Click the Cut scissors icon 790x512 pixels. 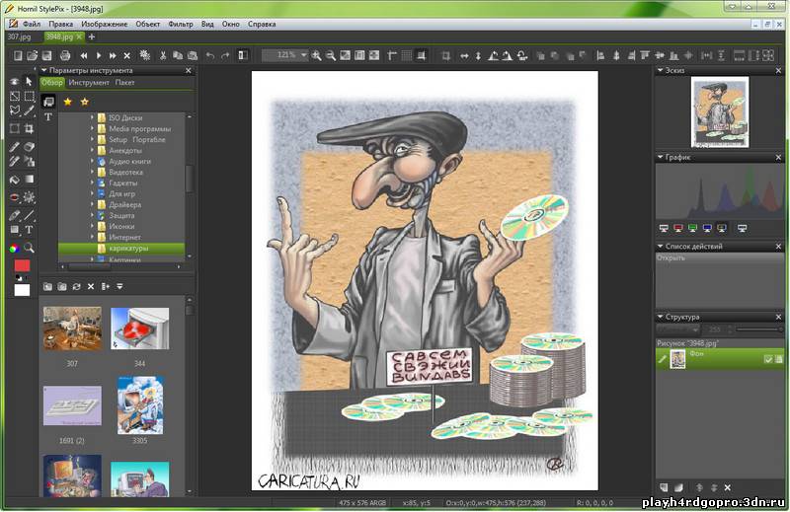click(x=163, y=55)
